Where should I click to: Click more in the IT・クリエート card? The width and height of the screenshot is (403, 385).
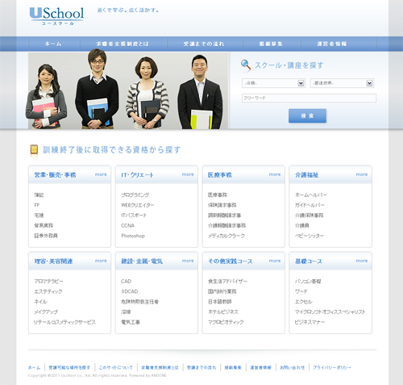(x=188, y=174)
